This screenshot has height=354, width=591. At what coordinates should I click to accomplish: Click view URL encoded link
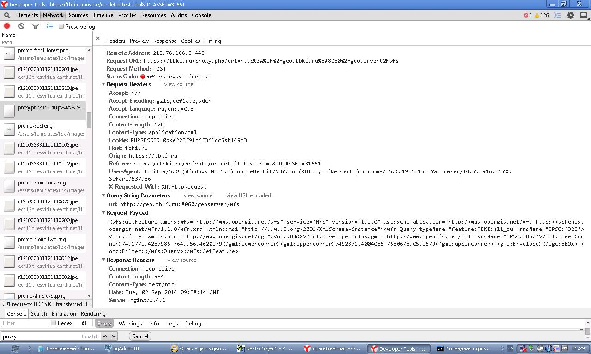pyautogui.click(x=248, y=195)
